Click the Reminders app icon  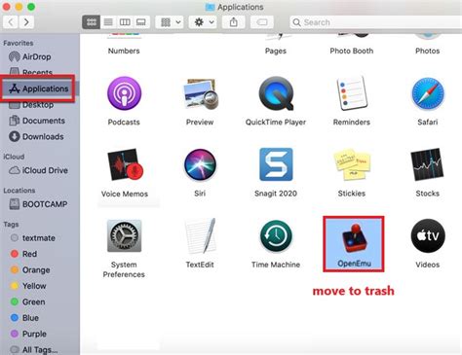pyautogui.click(x=352, y=93)
